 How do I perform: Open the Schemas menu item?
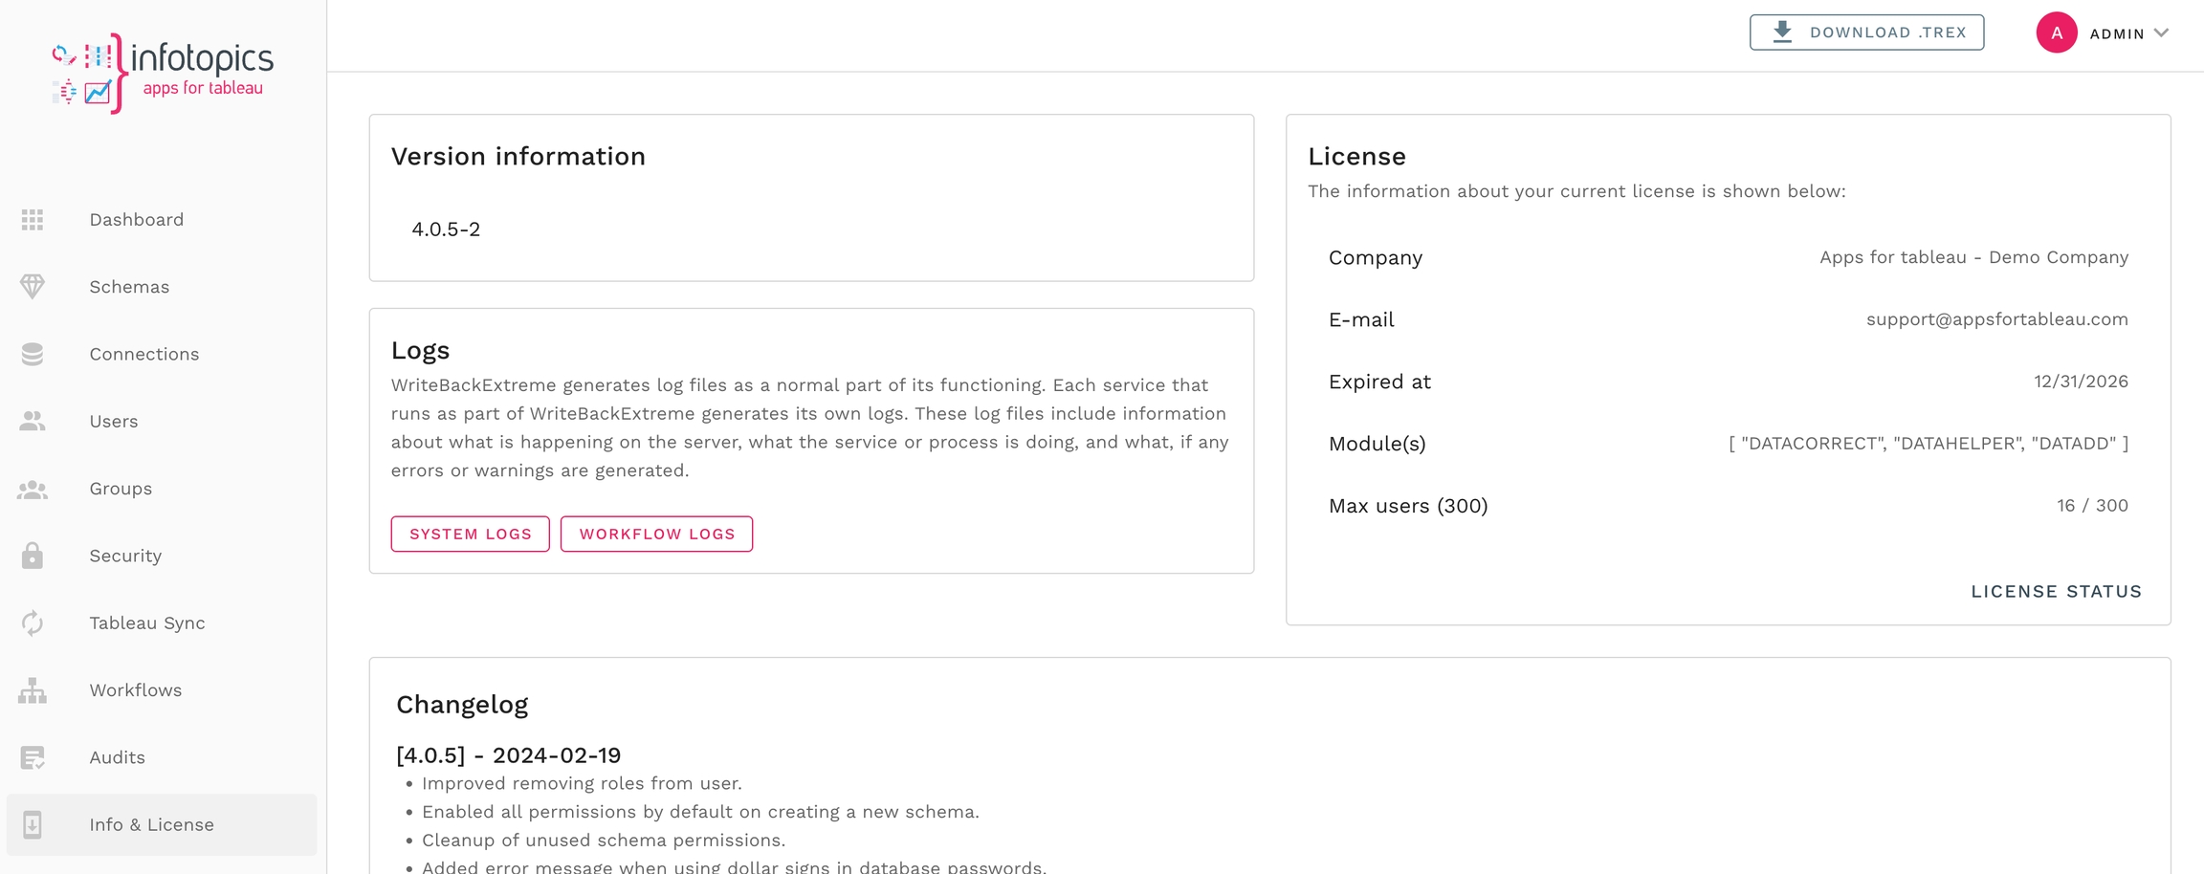click(x=129, y=287)
